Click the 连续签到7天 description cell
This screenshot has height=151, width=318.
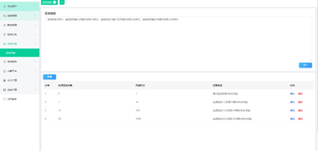coord(230,102)
